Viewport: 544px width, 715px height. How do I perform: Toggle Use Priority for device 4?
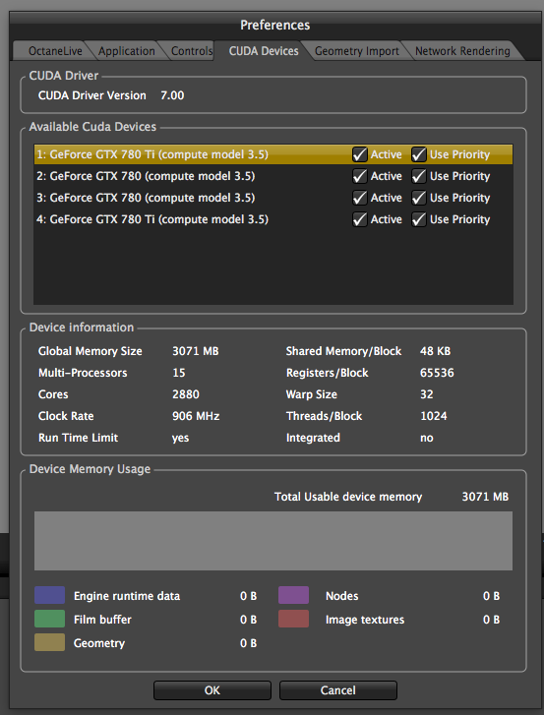pyautogui.click(x=419, y=219)
